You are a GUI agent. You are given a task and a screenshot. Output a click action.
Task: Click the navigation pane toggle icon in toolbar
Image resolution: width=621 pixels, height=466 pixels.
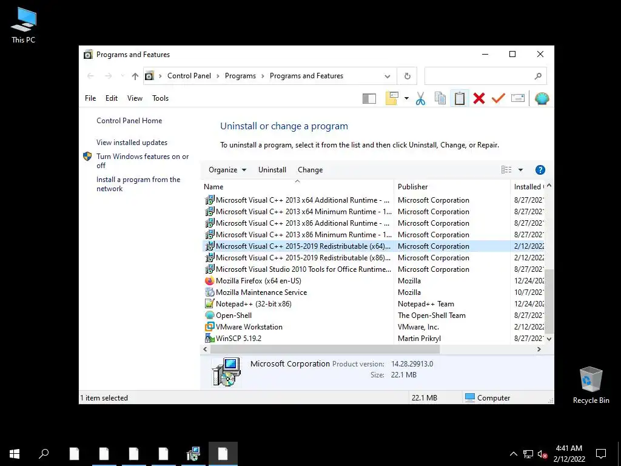(x=369, y=98)
